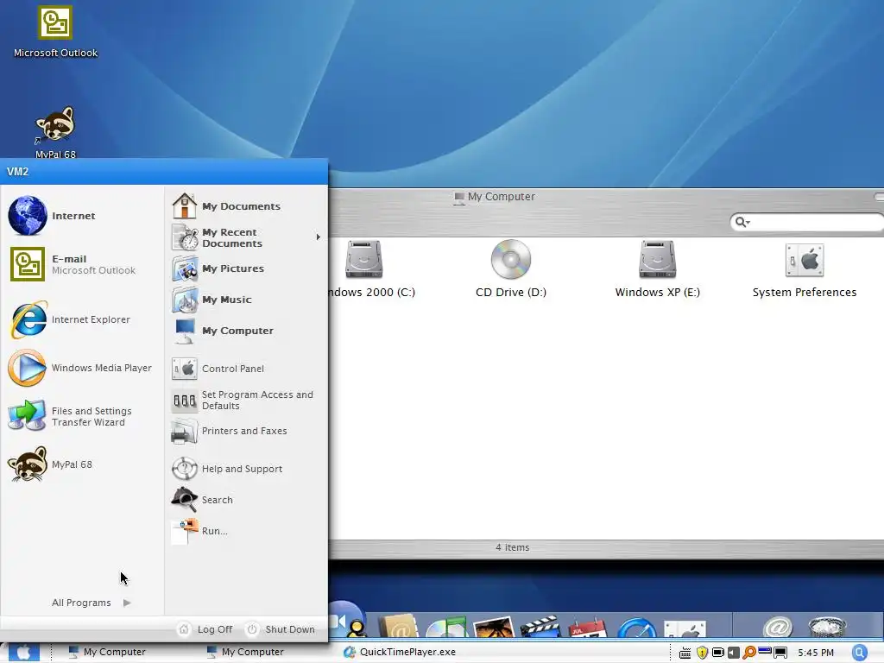Image resolution: width=884 pixels, height=663 pixels.
Task: Select Windows XP (E:) drive
Action: 657,268
